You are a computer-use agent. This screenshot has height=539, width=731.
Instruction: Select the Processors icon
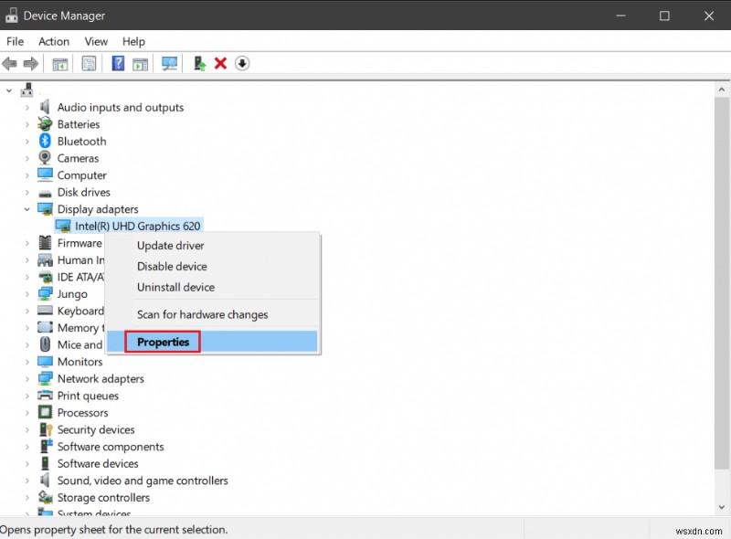point(45,412)
